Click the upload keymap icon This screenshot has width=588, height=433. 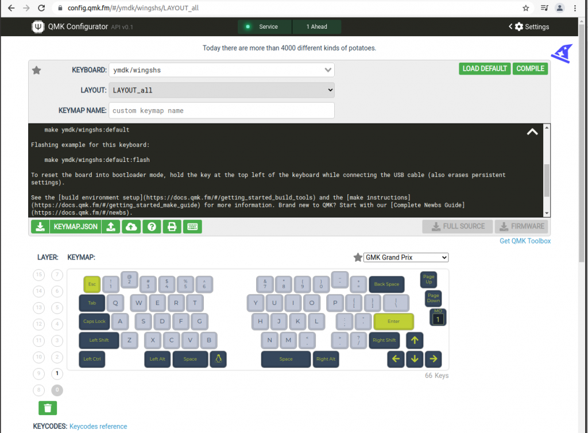pos(111,227)
